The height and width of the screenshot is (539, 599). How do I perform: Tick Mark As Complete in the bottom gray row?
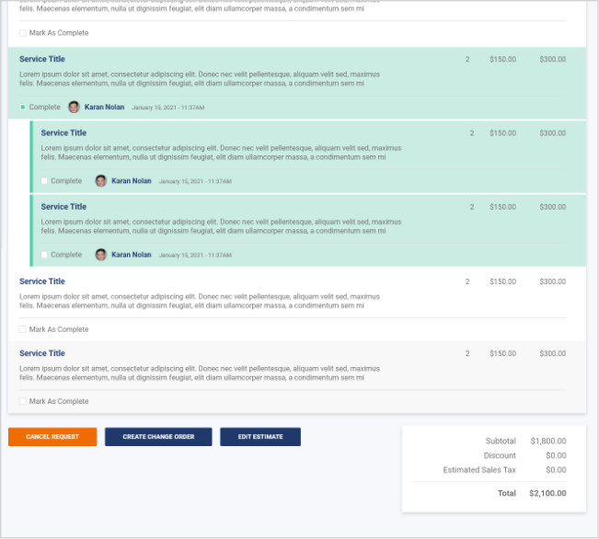[x=23, y=401]
